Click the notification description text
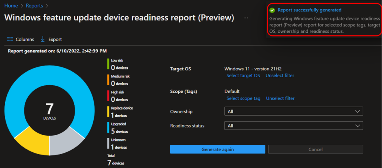Image resolution: width=382 pixels, height=168 pixels. click(x=325, y=25)
